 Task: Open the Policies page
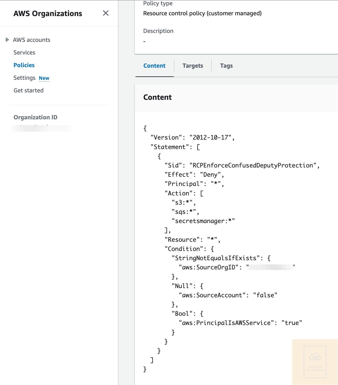[x=24, y=65]
